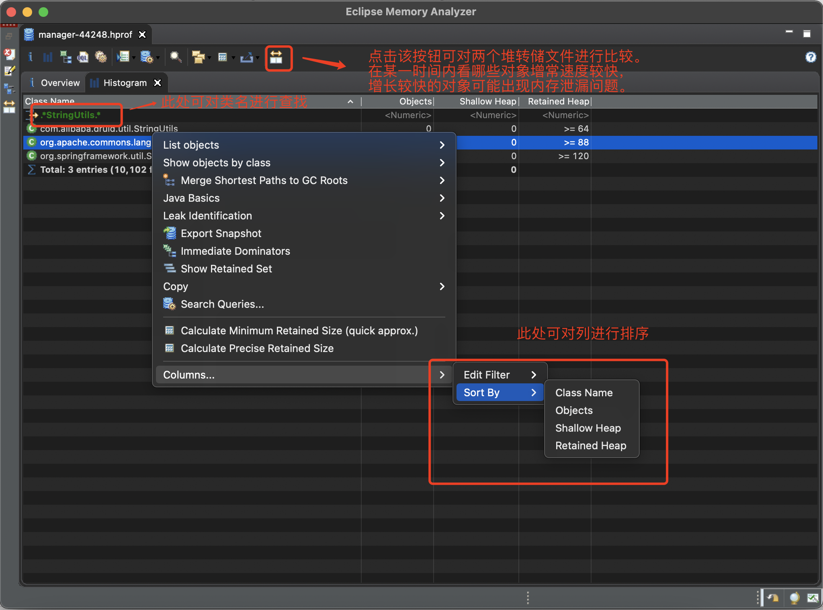Open the OQL query editor icon
Viewport: 823px width, 610px height.
click(83, 57)
